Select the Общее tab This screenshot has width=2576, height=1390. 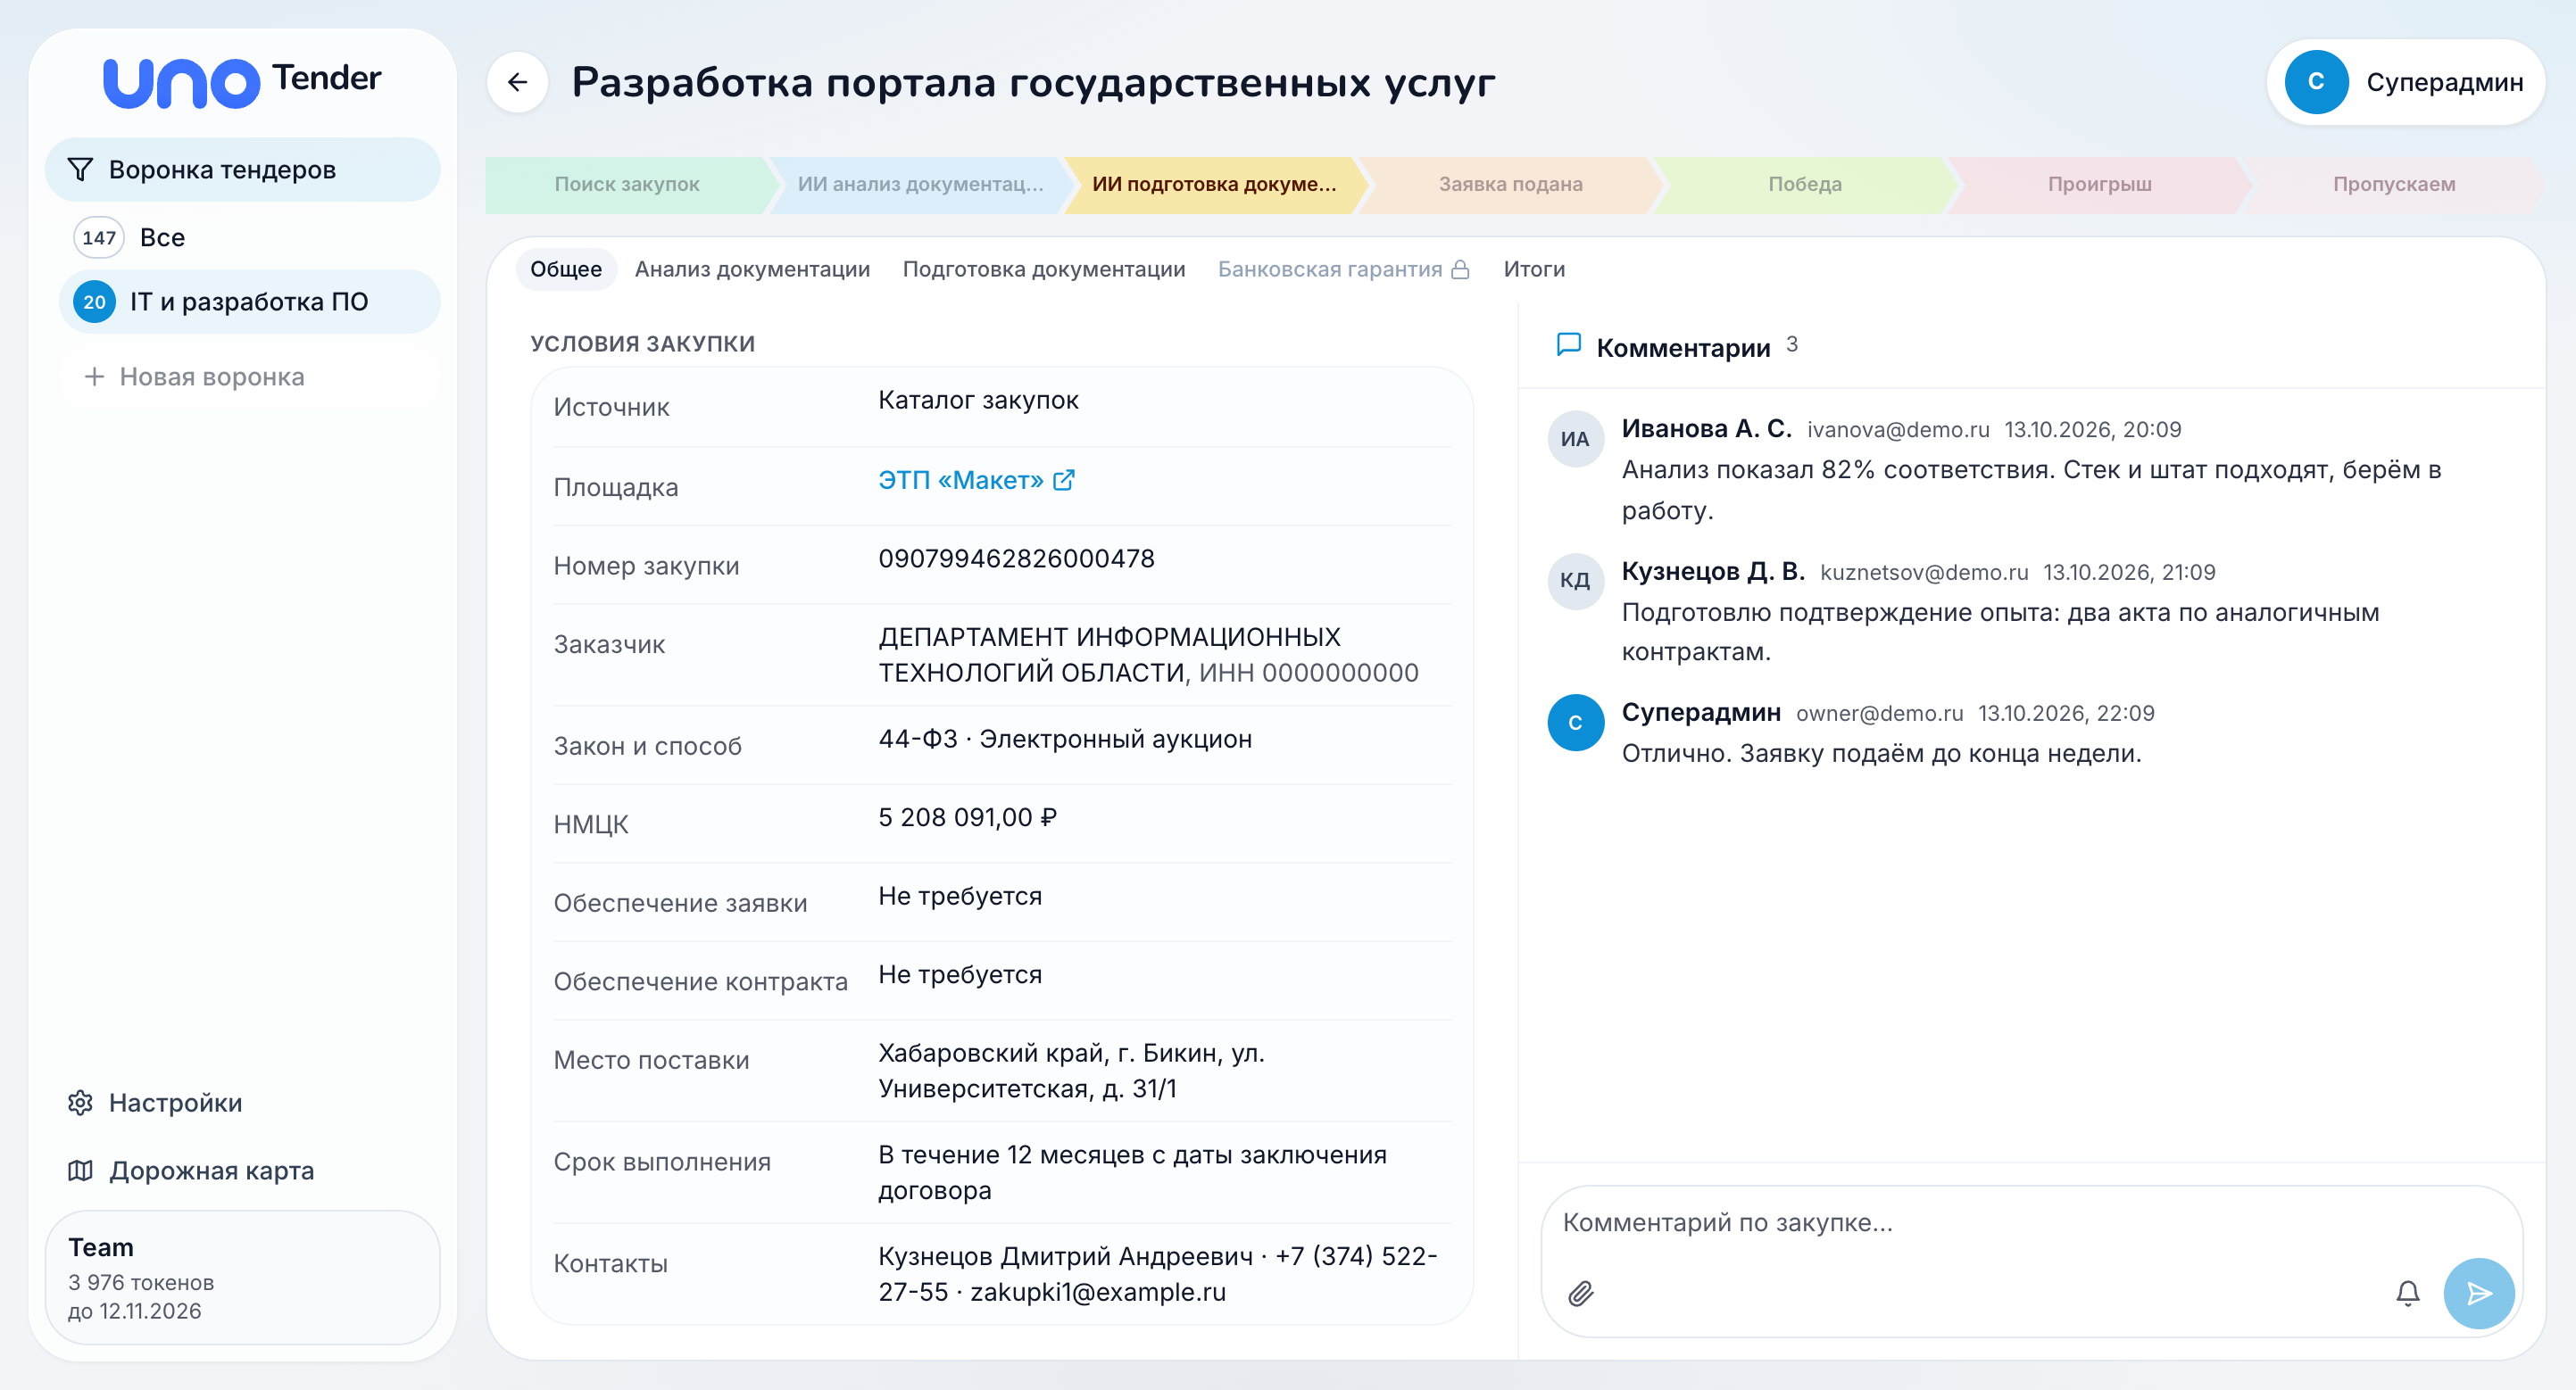pyautogui.click(x=566, y=269)
